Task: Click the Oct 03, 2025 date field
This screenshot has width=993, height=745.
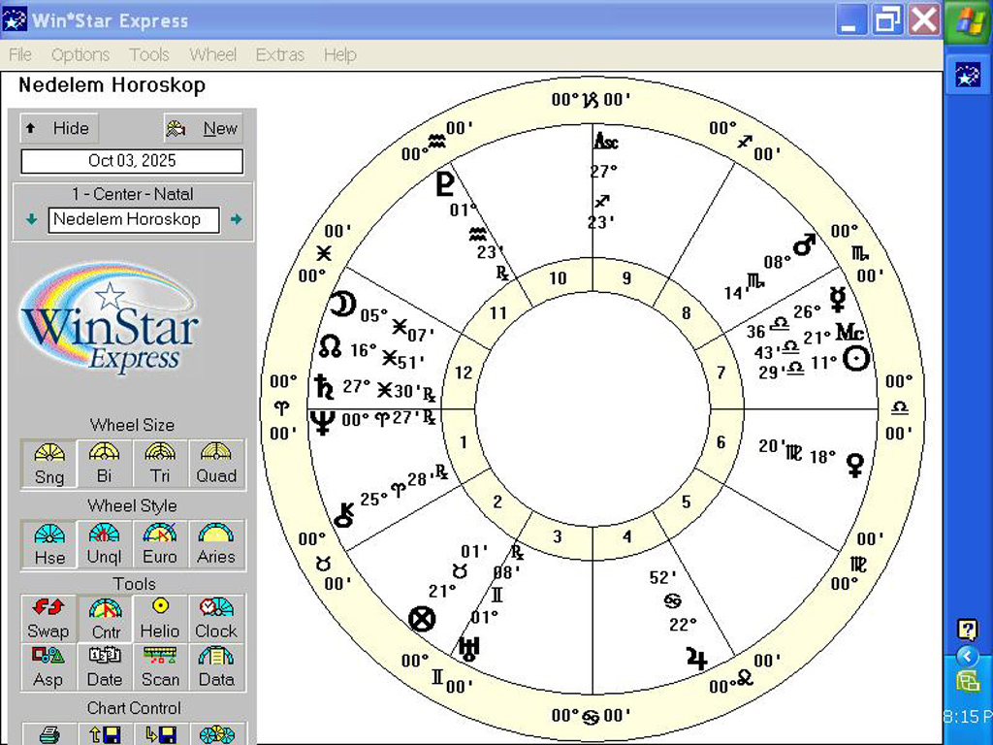Action: tap(132, 161)
